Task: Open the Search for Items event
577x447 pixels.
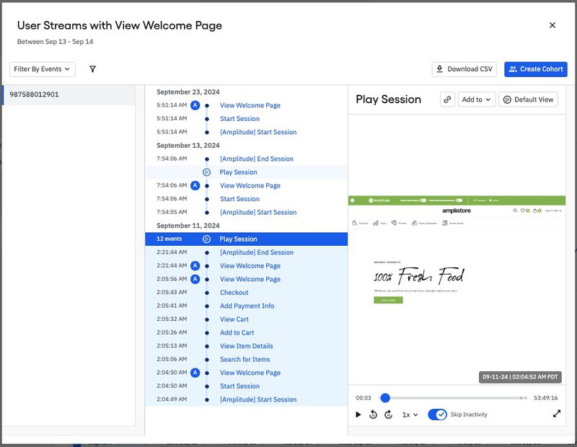Action: pyautogui.click(x=245, y=360)
